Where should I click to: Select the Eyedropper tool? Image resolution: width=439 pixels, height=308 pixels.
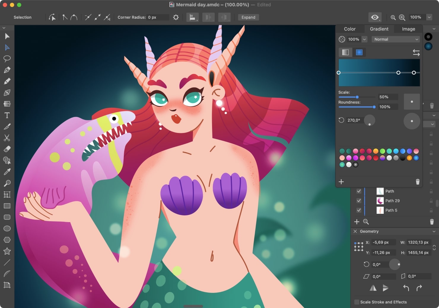pyautogui.click(x=7, y=172)
